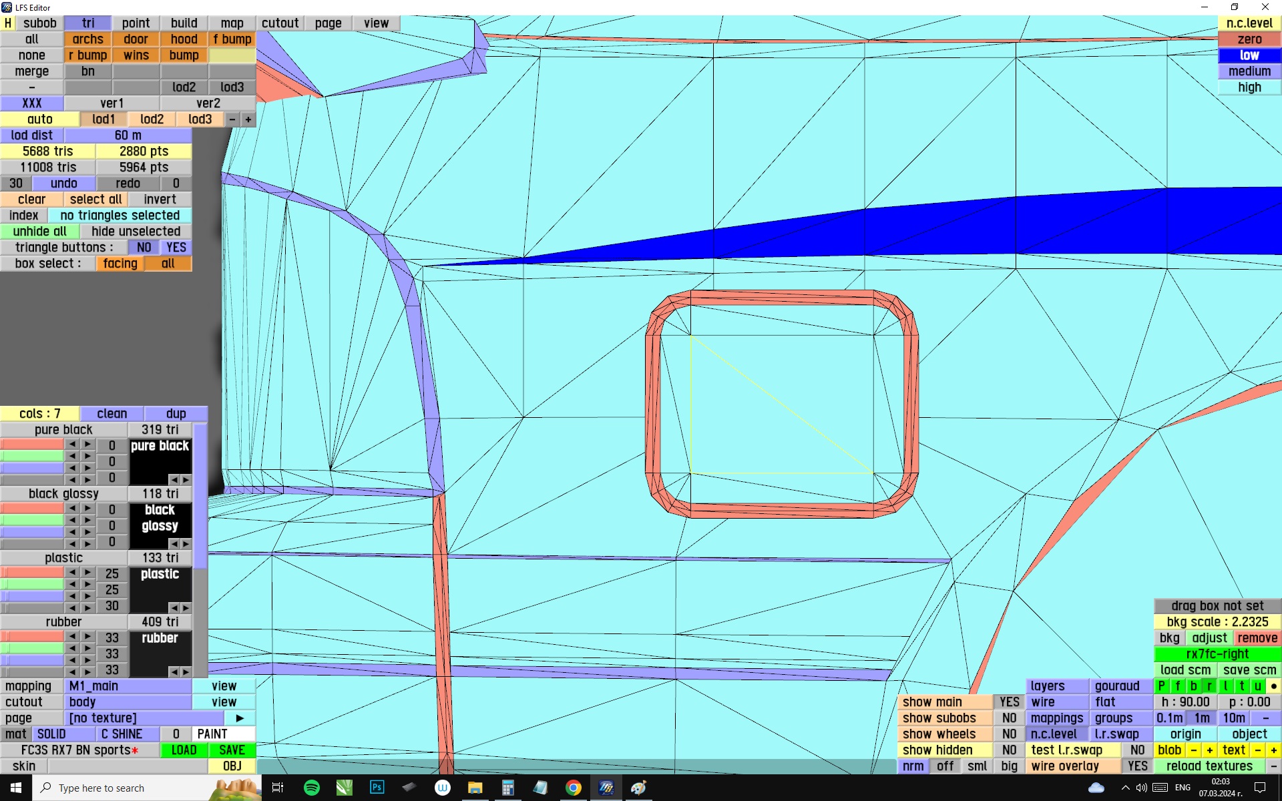The image size is (1282, 801).
Task: Click the black dot view button
Action: click(1273, 686)
